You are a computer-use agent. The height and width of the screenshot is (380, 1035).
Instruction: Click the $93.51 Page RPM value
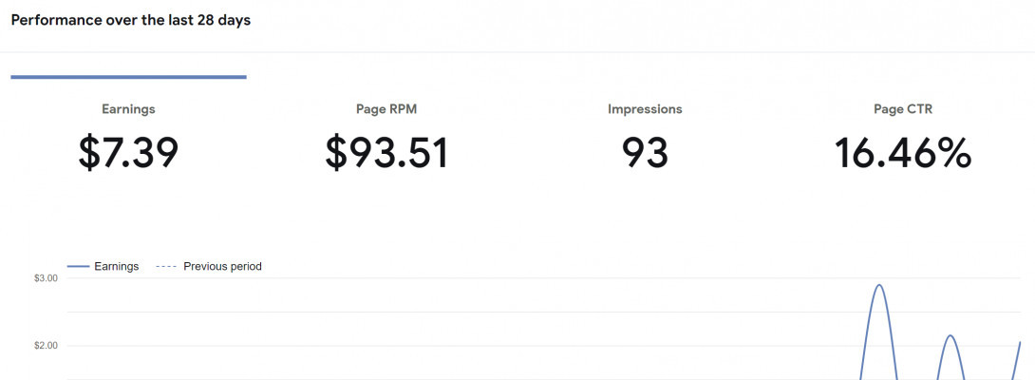(x=386, y=153)
